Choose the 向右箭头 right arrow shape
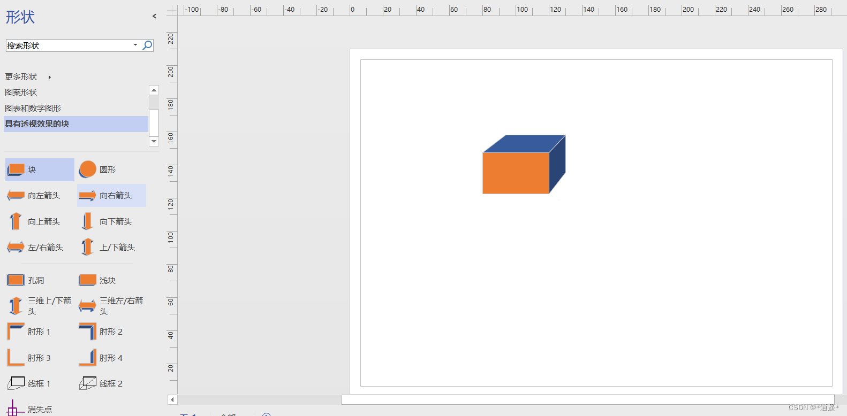Viewport: 847px width, 416px height. [87, 196]
